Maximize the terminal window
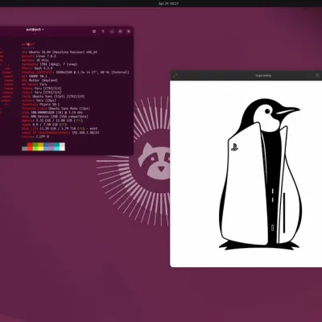This screenshot has height=322, width=322. tap(120, 31)
